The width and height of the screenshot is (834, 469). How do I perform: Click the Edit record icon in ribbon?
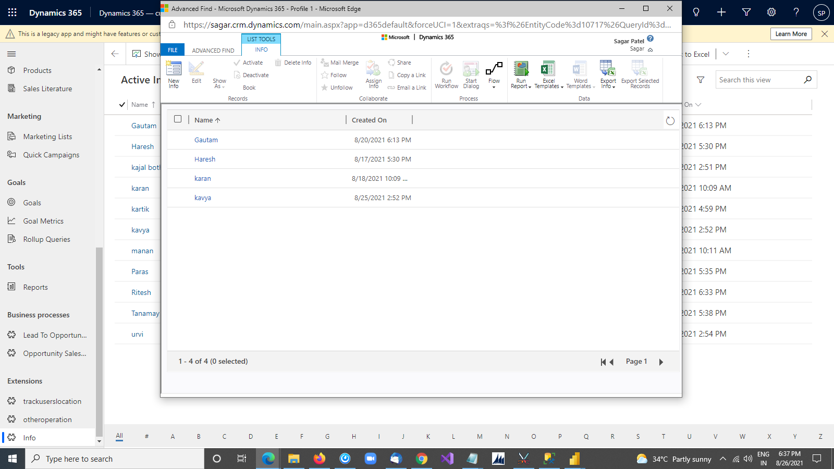(x=197, y=72)
